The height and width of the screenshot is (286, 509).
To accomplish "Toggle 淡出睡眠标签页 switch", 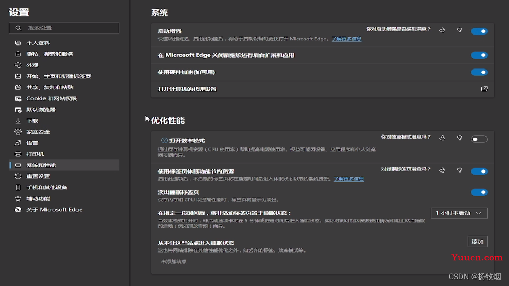I will pyautogui.click(x=479, y=192).
